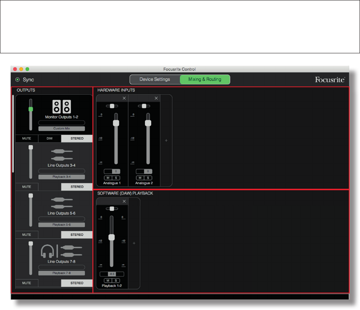Click the Outputs panel scrollbar
360x310 pixels.
coord(13,134)
